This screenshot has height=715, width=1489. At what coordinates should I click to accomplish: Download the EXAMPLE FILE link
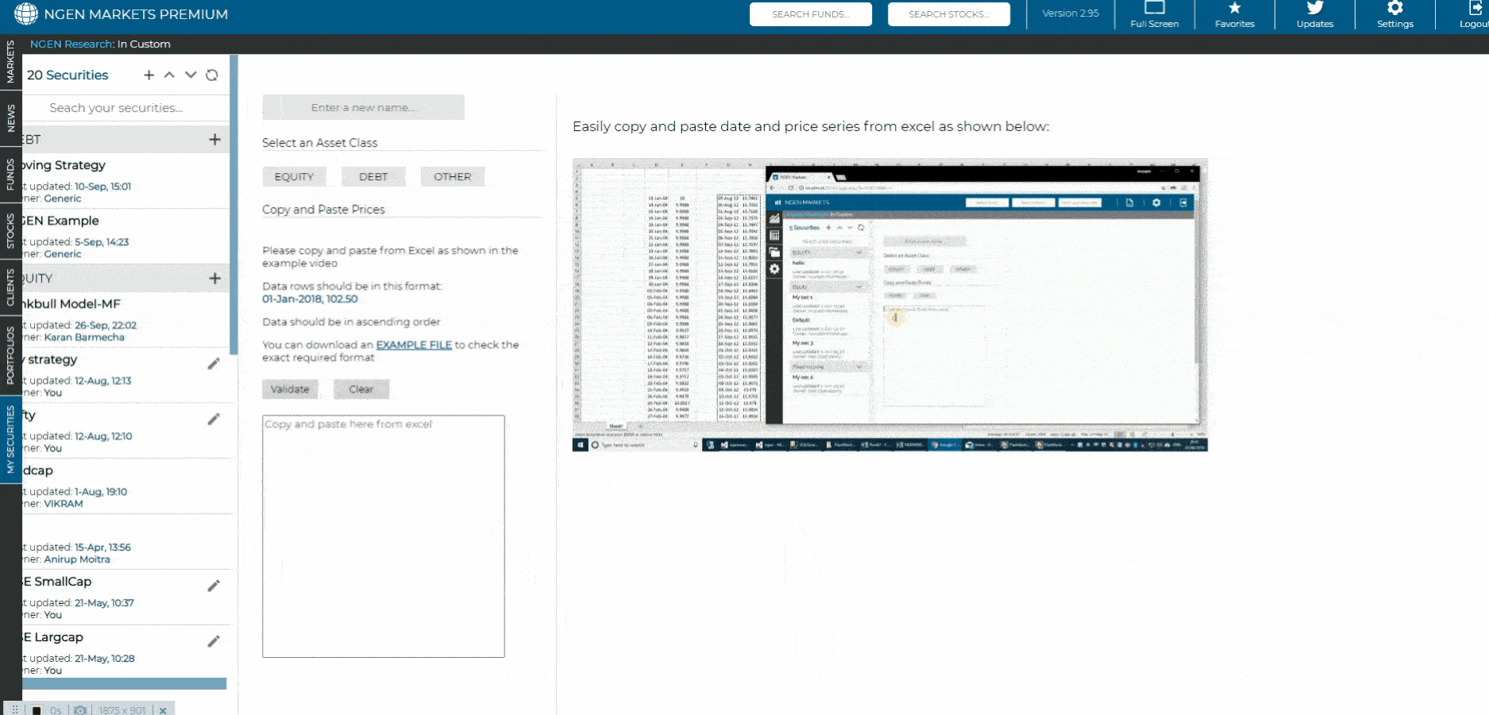tap(414, 345)
